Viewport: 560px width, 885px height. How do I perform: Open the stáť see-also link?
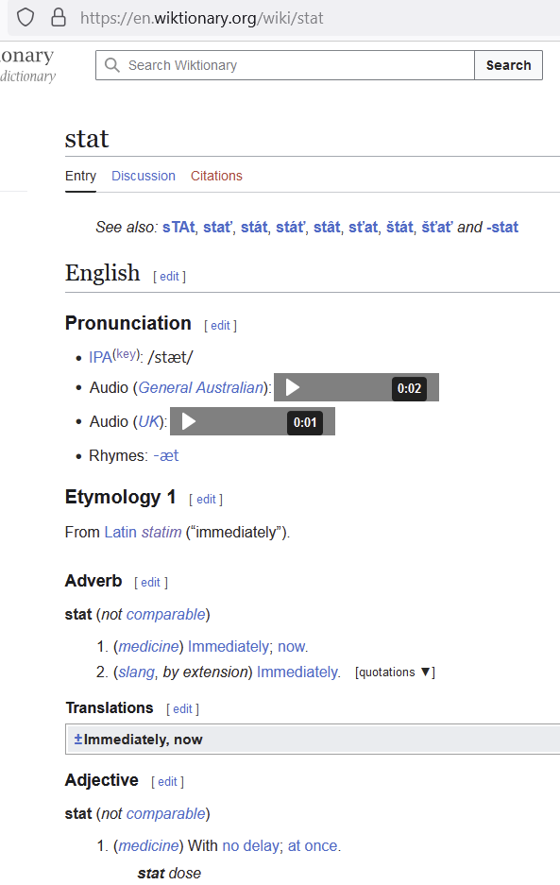click(290, 227)
